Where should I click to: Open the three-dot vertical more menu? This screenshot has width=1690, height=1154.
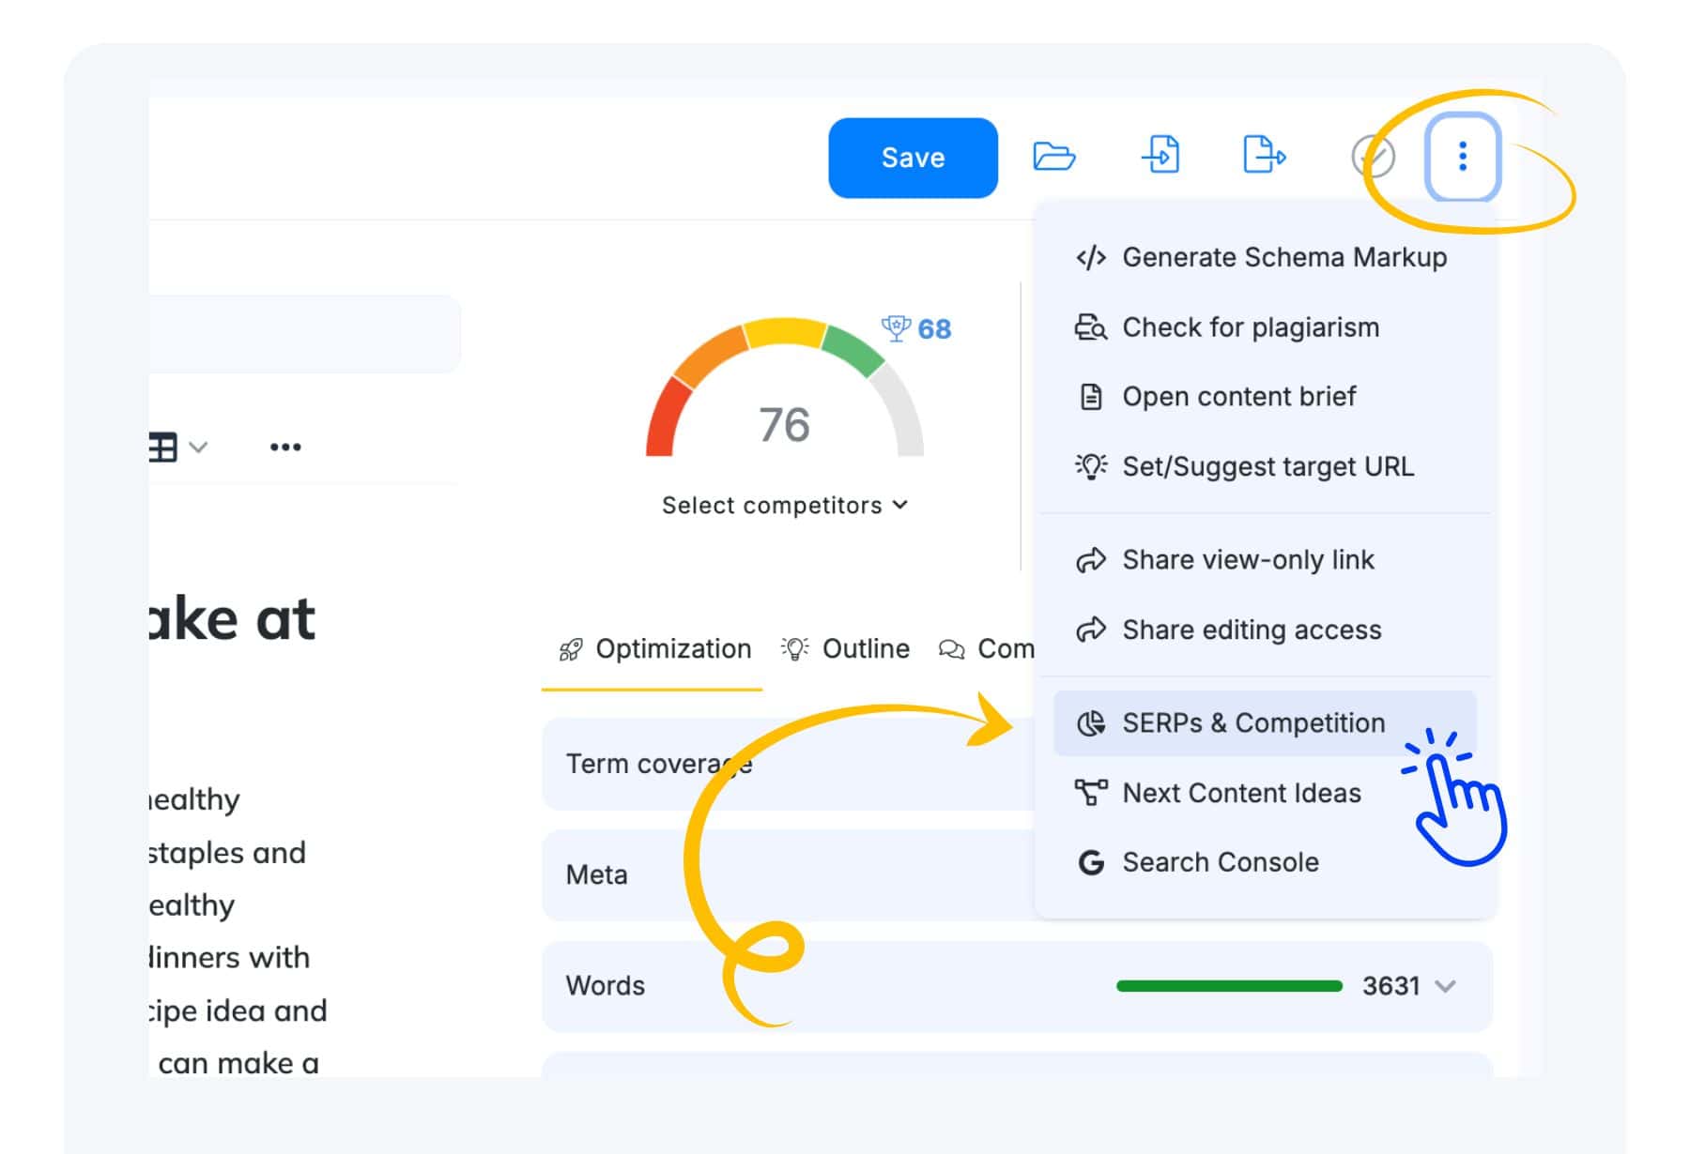point(1462,157)
